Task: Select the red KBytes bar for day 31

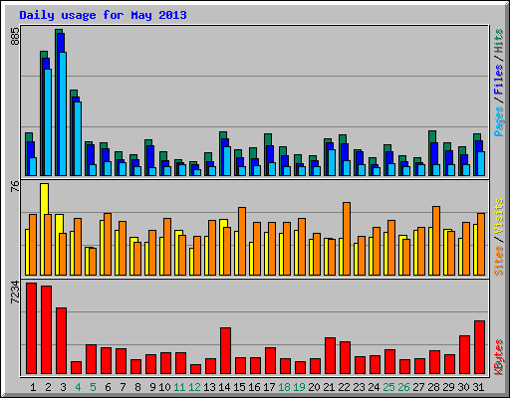Action: tap(480, 347)
